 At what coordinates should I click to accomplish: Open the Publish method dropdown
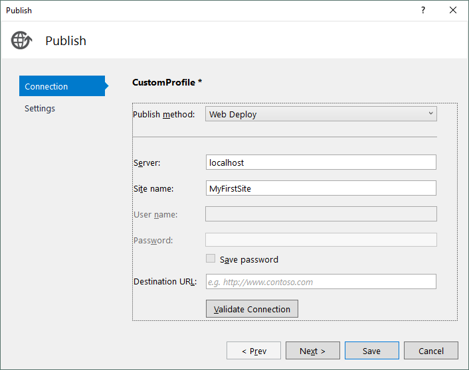click(x=321, y=114)
